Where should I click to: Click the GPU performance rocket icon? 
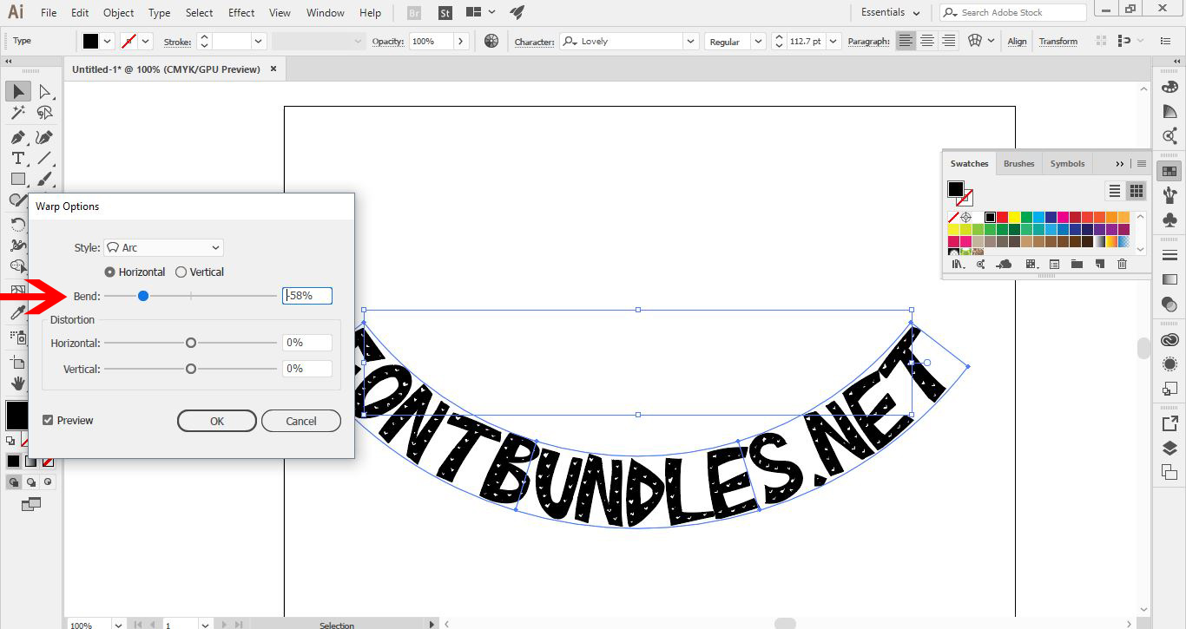[517, 12]
